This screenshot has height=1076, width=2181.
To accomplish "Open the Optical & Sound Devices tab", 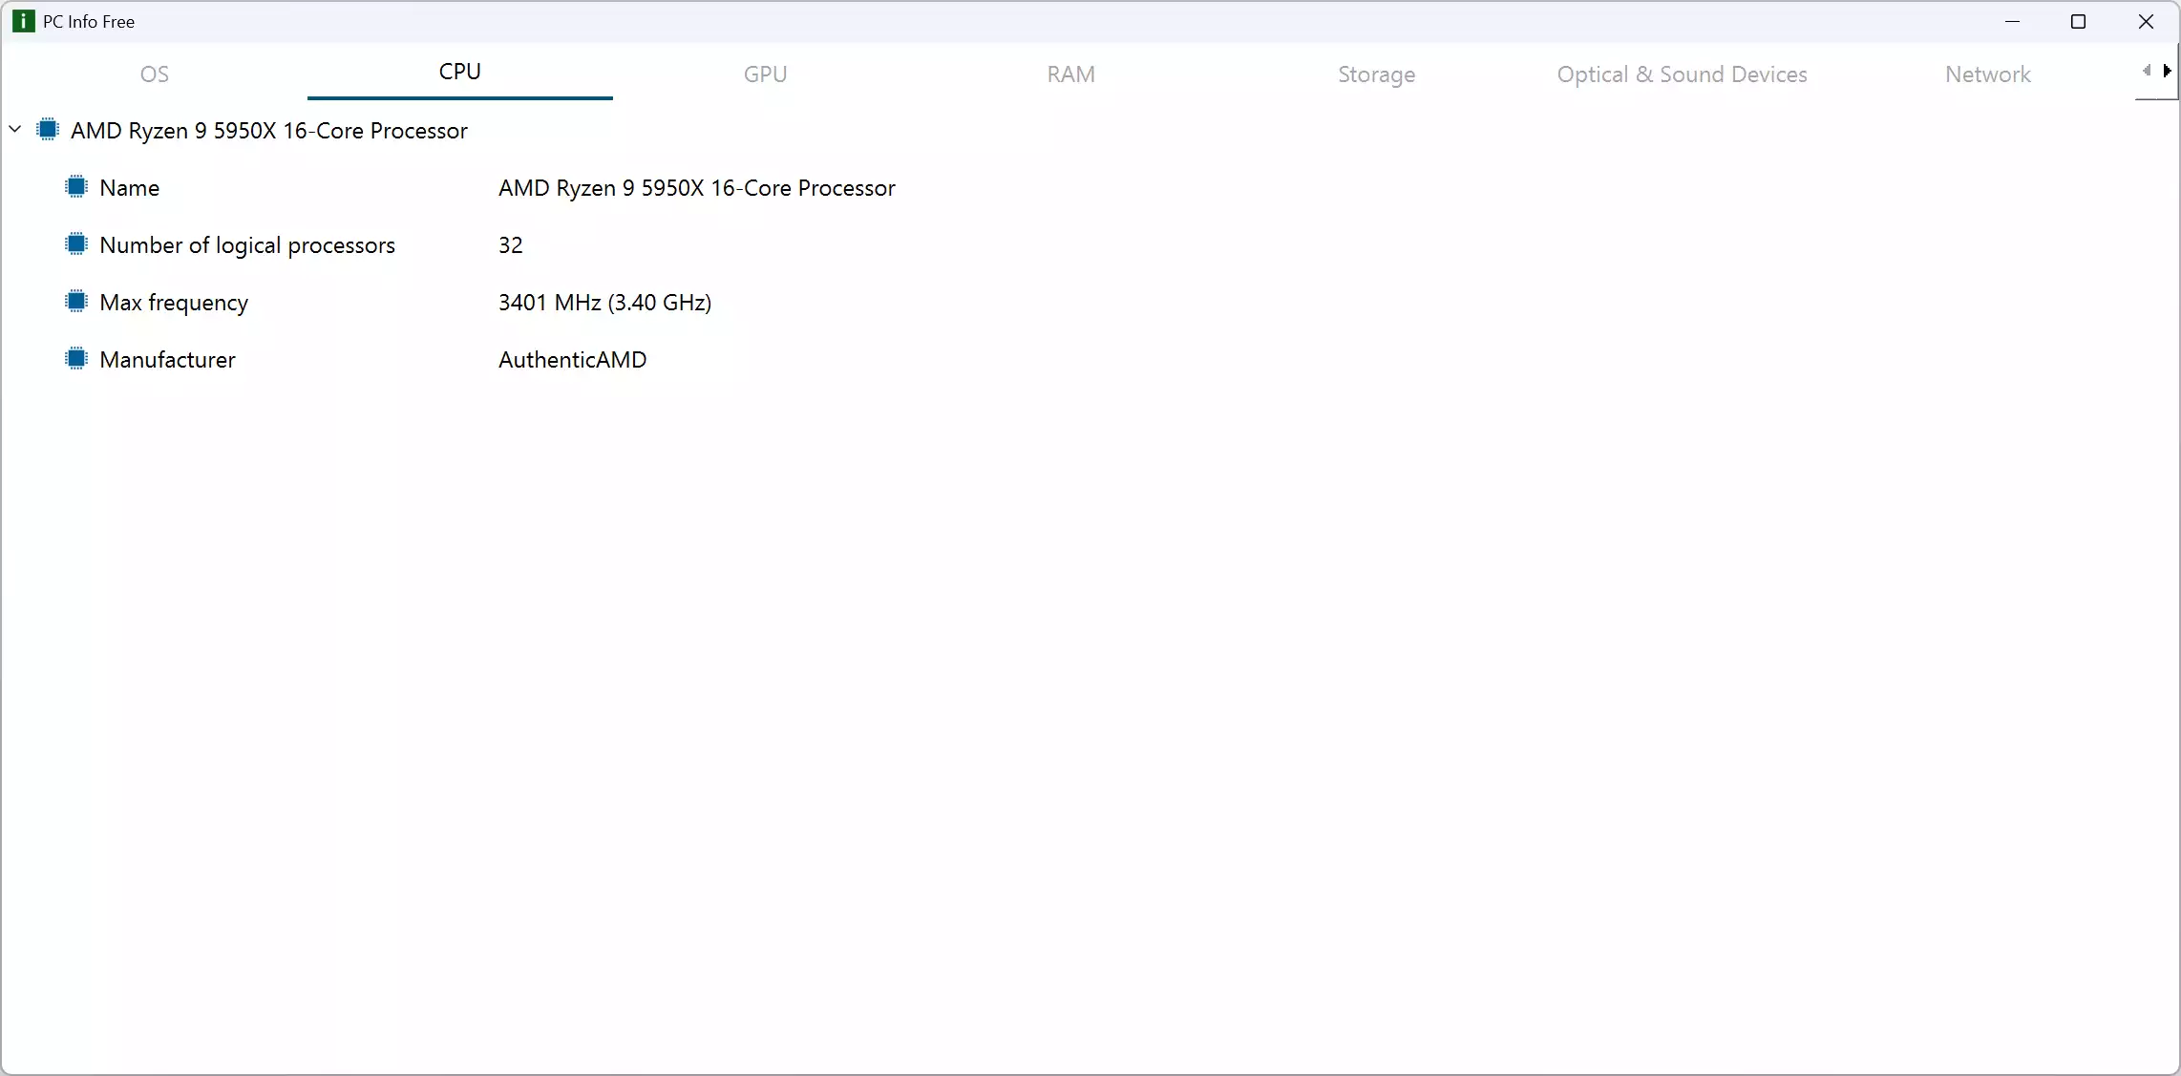I will click(x=1683, y=74).
